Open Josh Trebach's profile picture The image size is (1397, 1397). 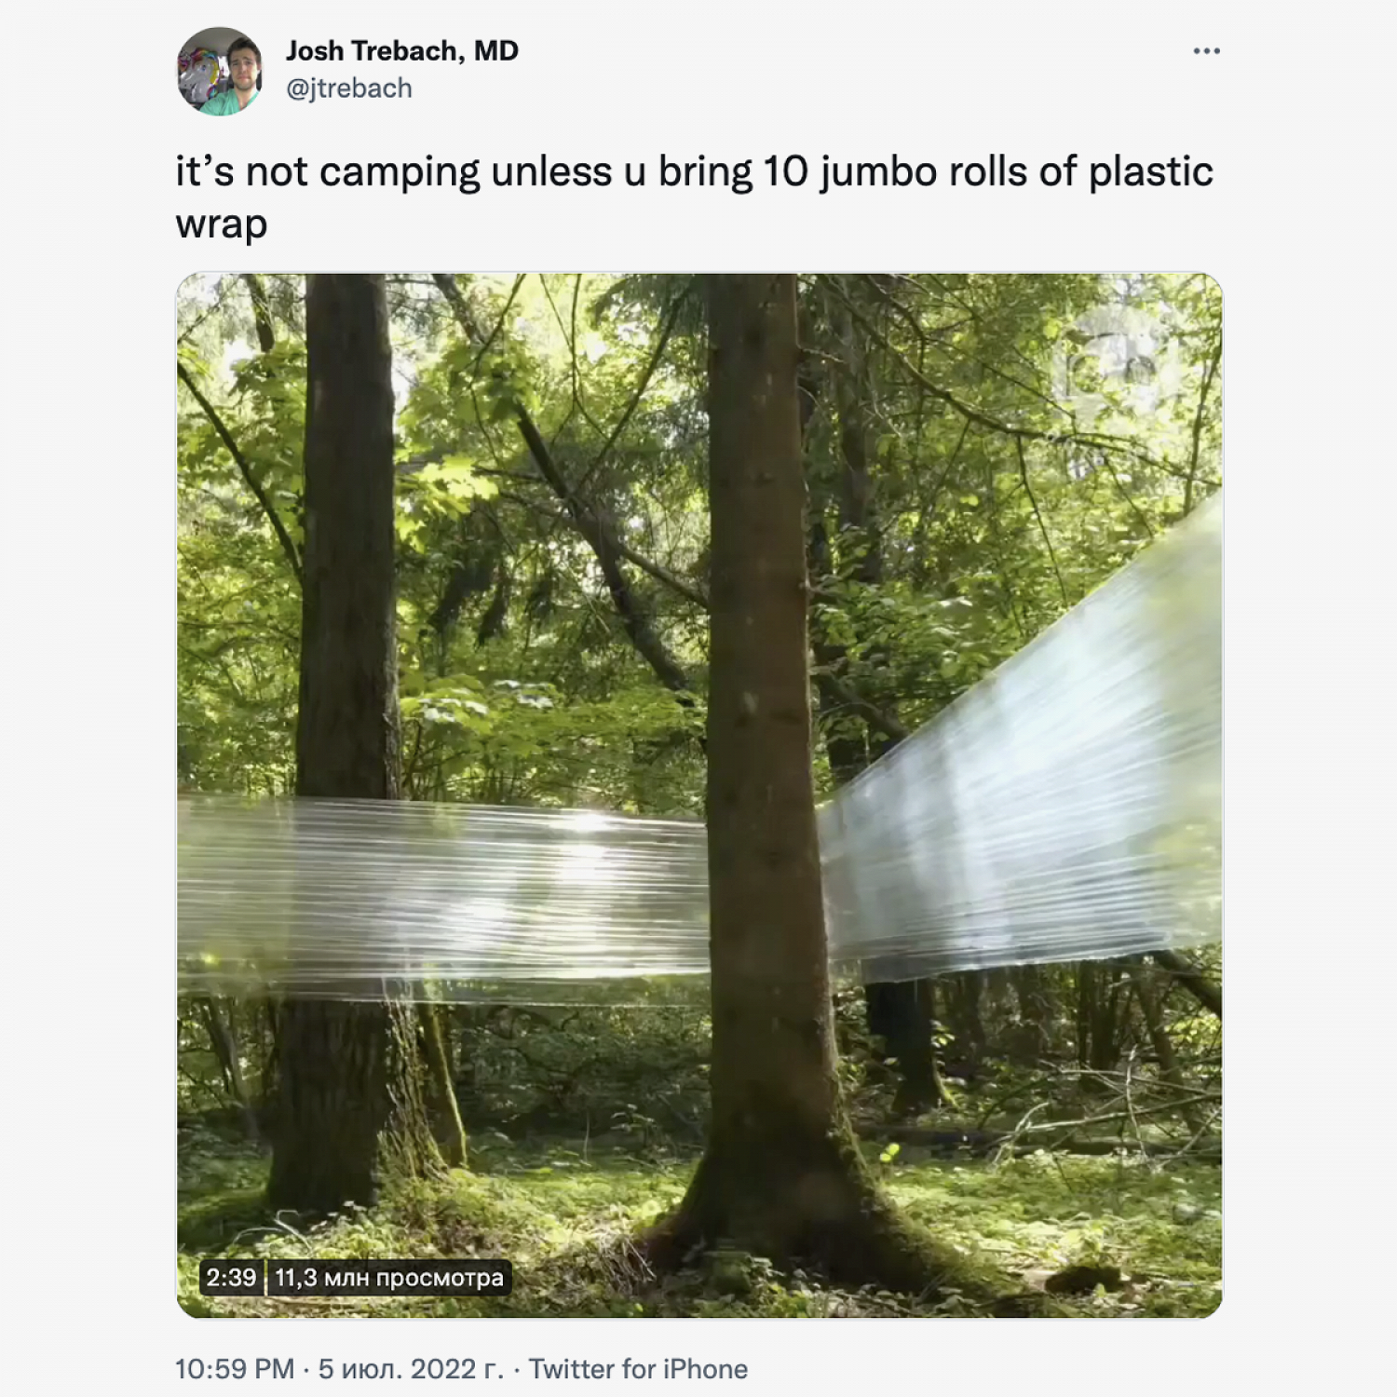tap(221, 71)
